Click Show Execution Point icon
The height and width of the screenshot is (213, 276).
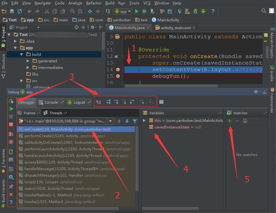[x=99, y=102]
